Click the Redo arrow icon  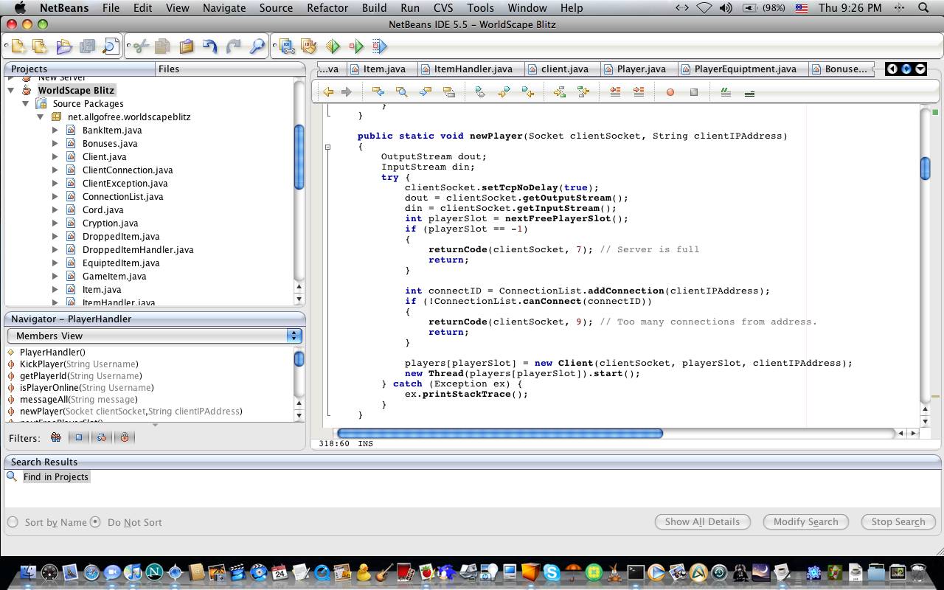(x=233, y=46)
